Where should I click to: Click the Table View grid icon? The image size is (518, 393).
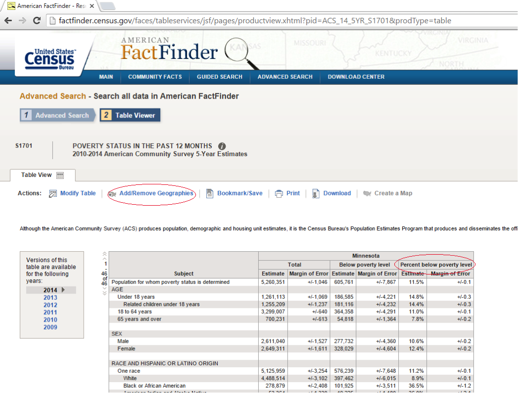coord(60,175)
